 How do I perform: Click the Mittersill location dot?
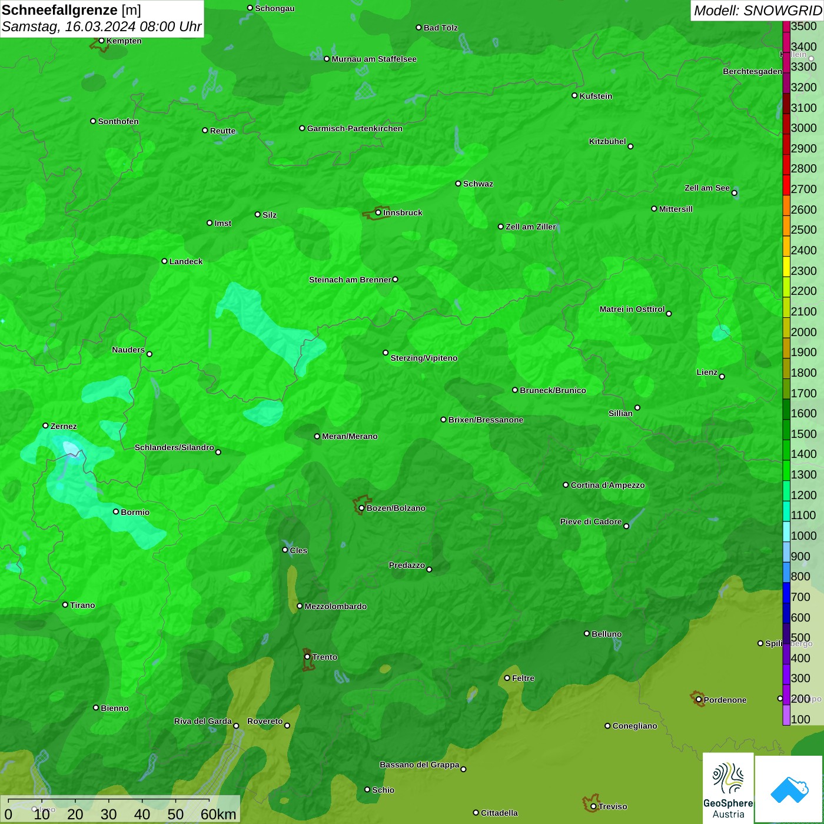[654, 208]
